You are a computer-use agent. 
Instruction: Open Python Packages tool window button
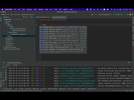[x=53, y=89]
